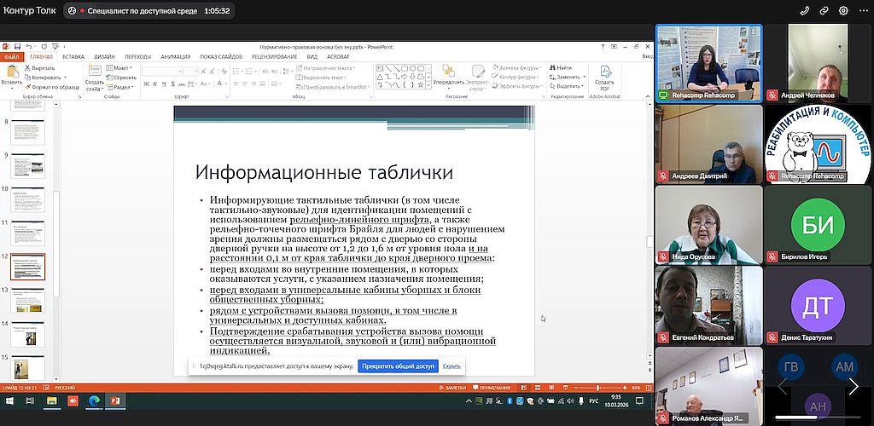
Task: Launch Microsoft Edge from the taskbar
Action: (93, 400)
